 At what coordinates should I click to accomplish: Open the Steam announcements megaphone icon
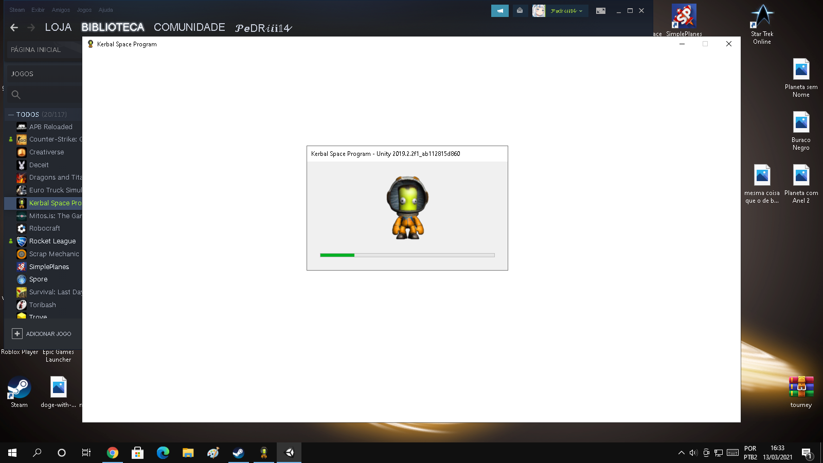[x=500, y=11]
